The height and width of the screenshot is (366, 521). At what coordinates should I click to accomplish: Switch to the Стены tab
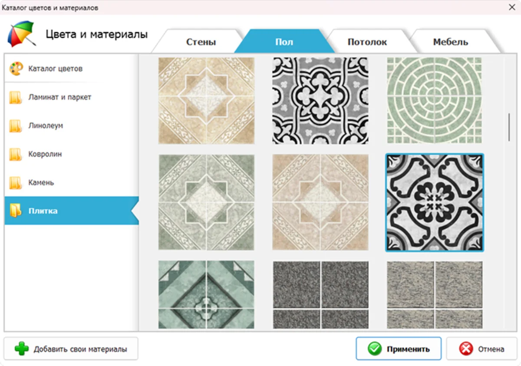(201, 42)
